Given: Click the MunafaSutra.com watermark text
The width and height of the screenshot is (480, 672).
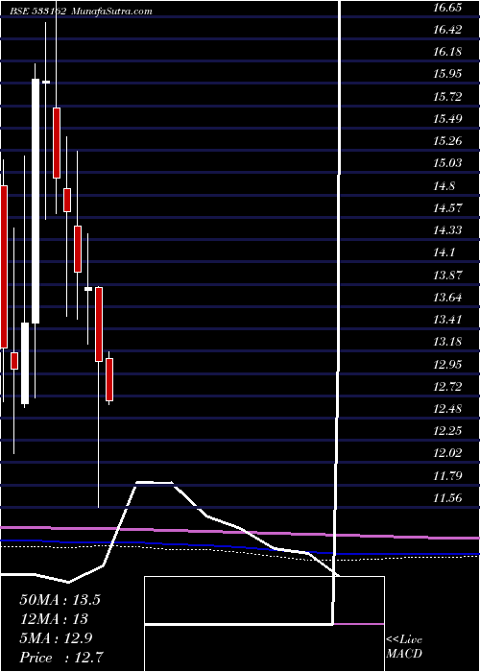Looking at the screenshot, I should click(111, 12).
